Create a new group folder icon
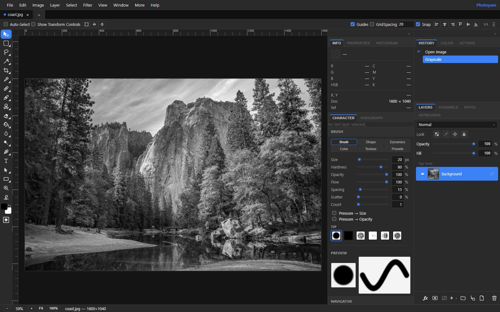The height and width of the screenshot is (312, 500). 463,298
